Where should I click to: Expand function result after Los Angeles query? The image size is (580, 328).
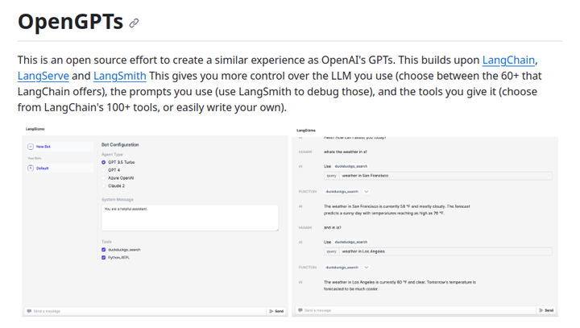pos(366,267)
